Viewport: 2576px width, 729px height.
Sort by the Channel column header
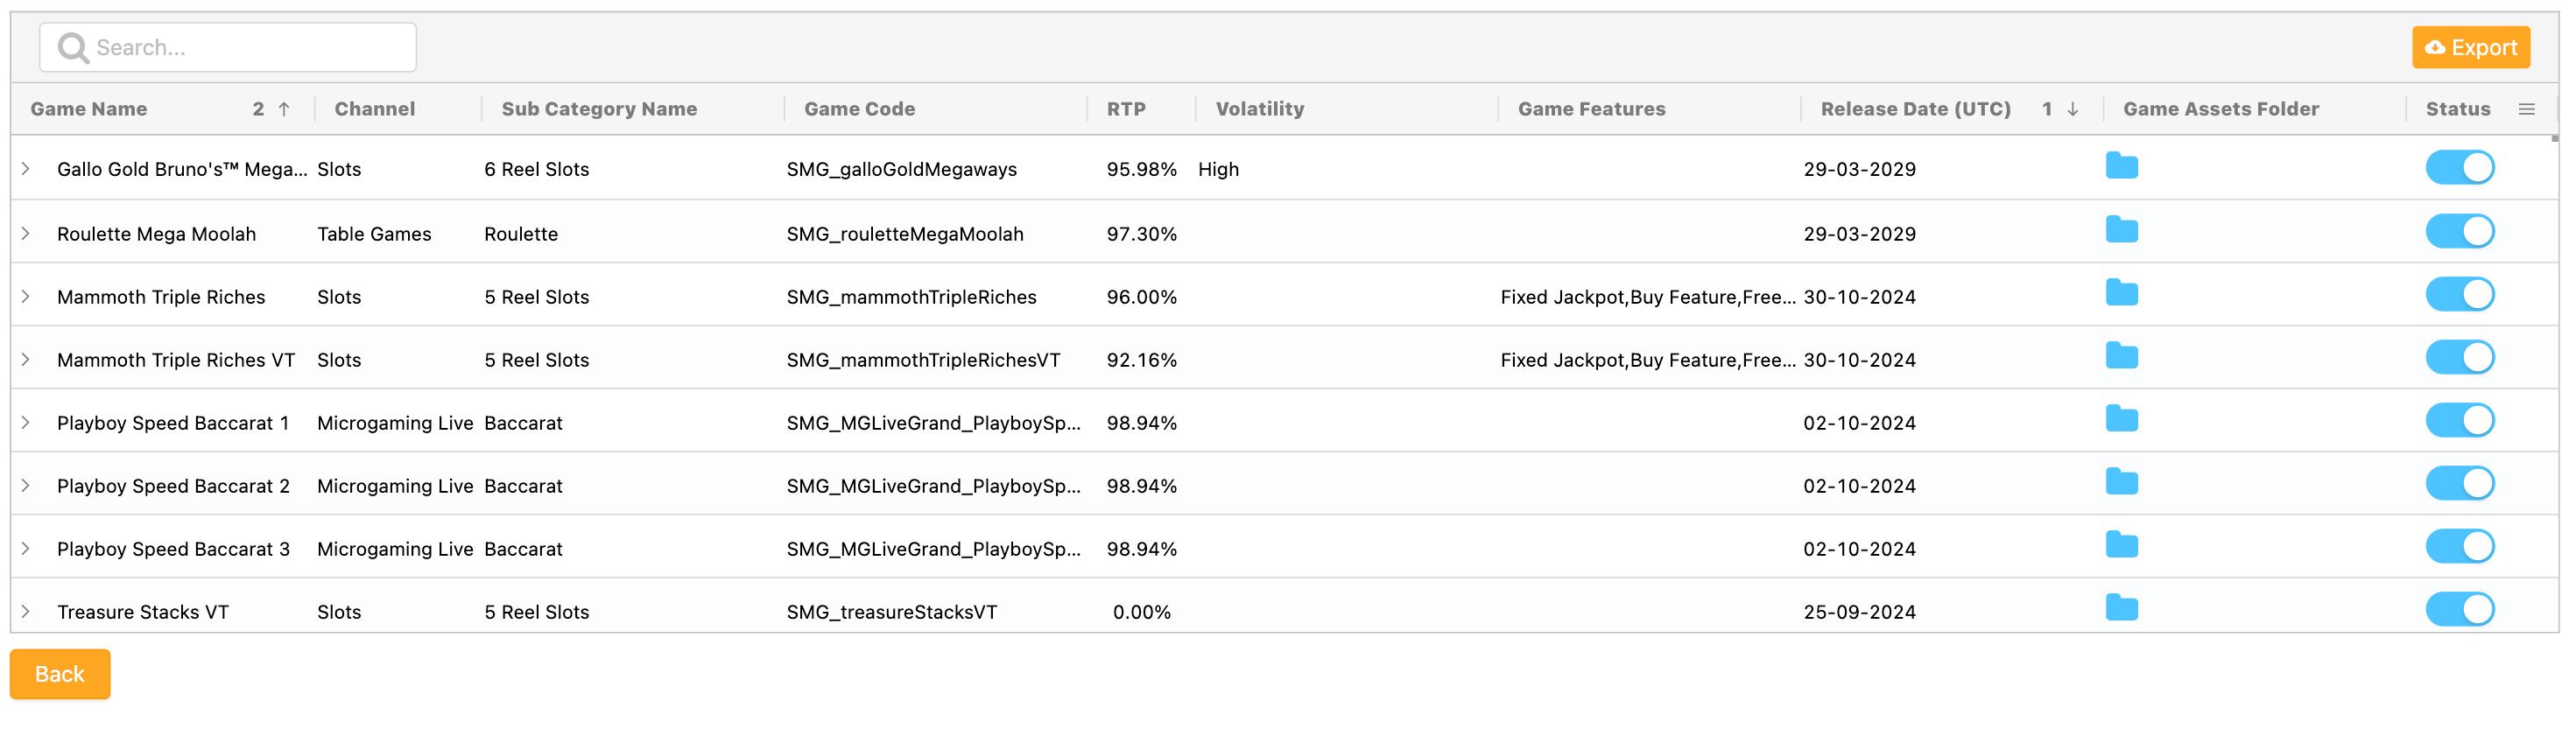tap(374, 109)
